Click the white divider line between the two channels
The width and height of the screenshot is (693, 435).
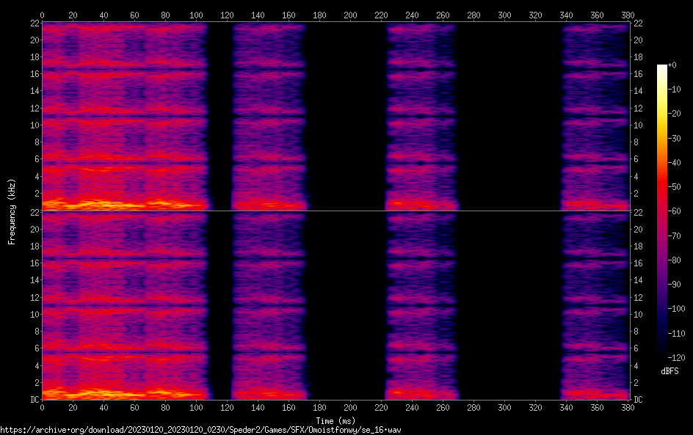[x=335, y=211]
